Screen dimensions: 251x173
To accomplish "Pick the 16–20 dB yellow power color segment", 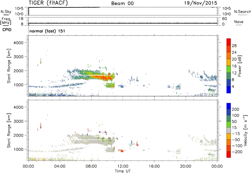I will tap(229, 62).
